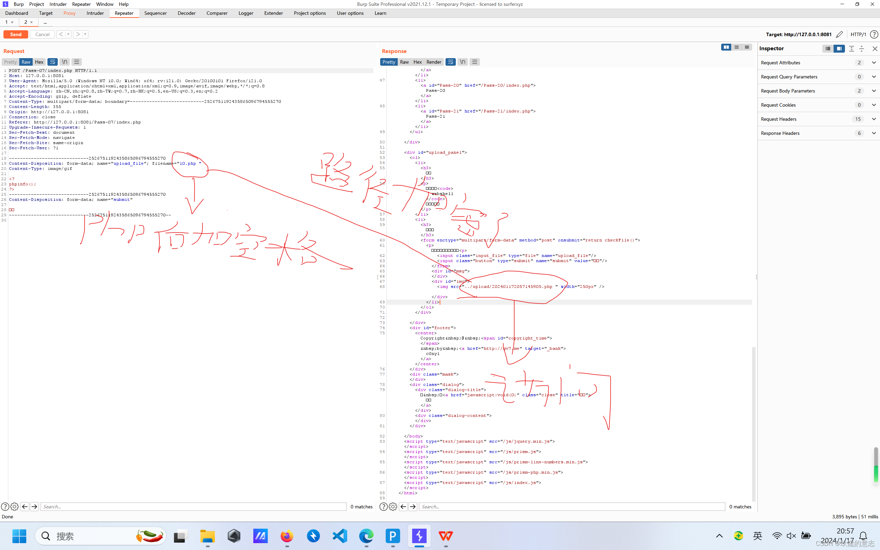Image resolution: width=880 pixels, height=550 pixels.
Task: Select the top/bottom split layout icon
Action: point(736,47)
